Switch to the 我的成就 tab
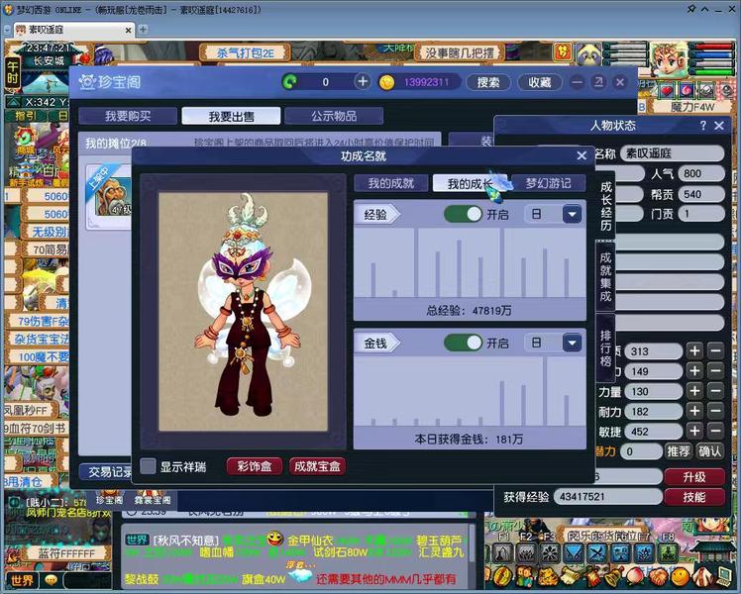The image size is (741, 594). [391, 183]
